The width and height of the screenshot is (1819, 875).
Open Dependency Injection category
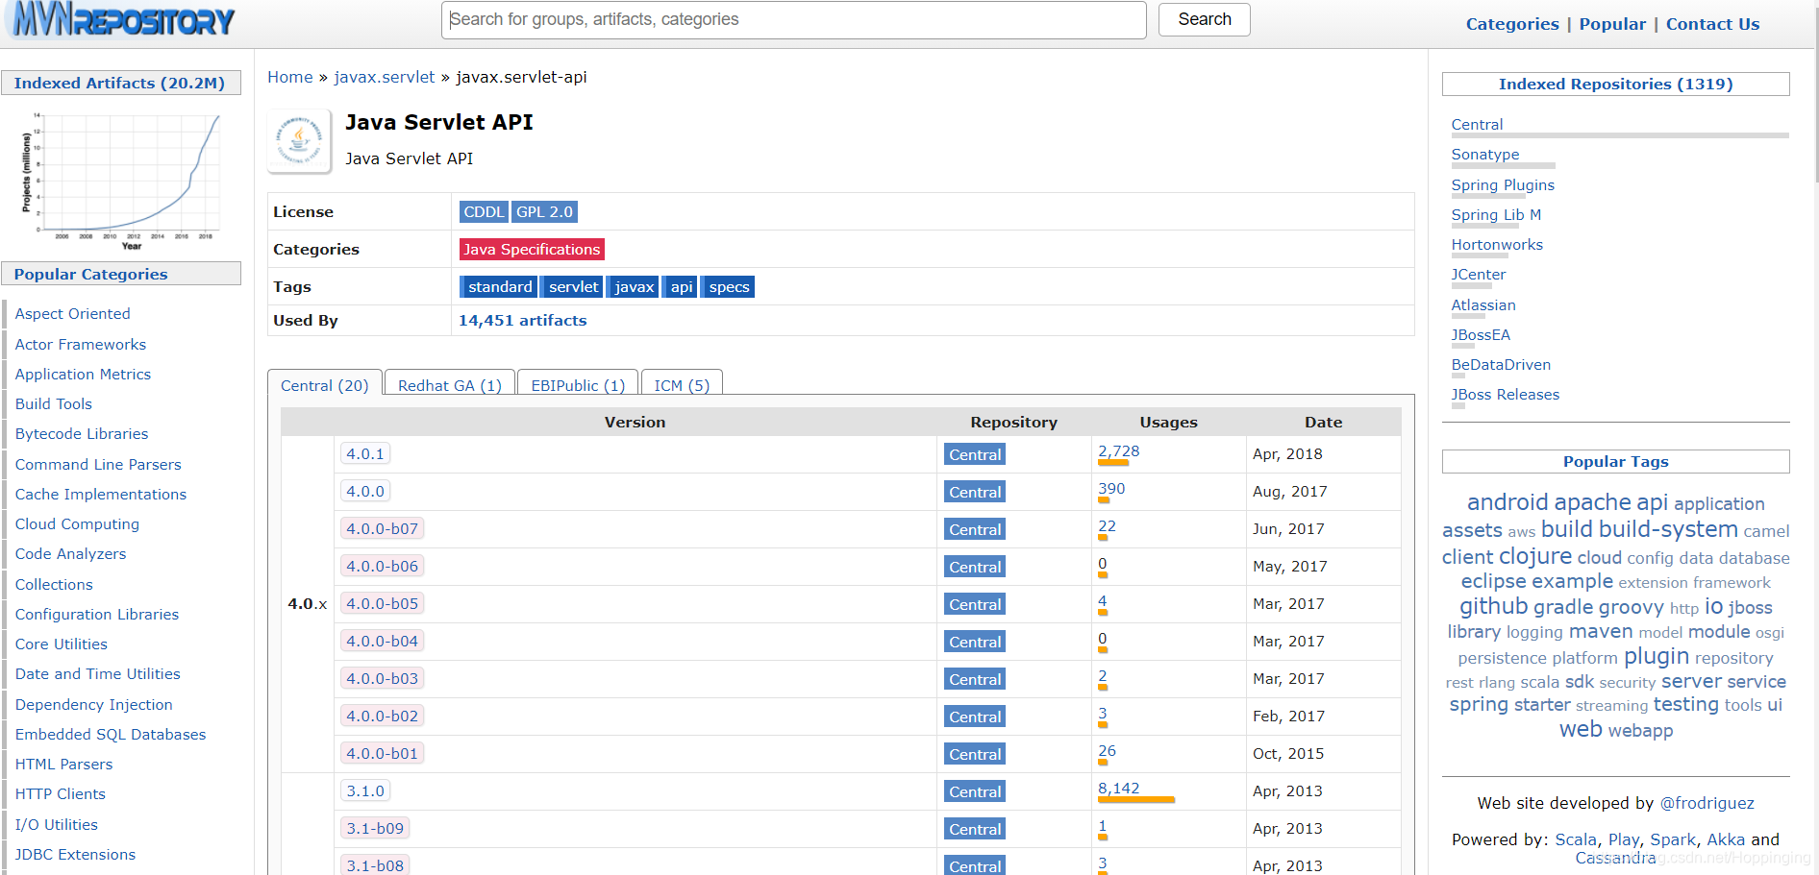94,704
